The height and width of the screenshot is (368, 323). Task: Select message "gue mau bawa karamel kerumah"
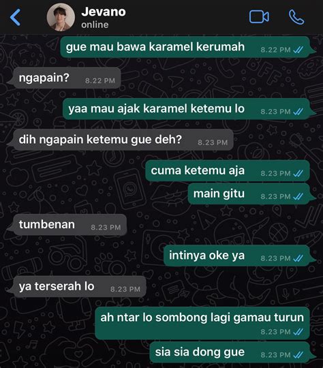point(185,47)
